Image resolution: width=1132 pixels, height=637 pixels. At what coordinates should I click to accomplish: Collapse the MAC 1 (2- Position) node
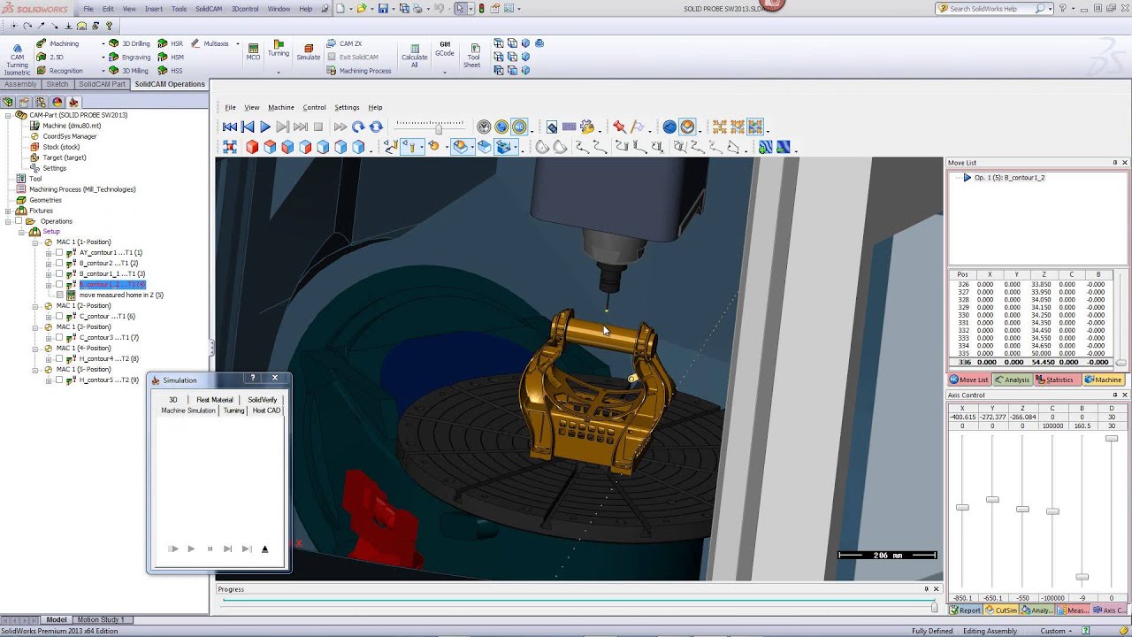coord(36,305)
